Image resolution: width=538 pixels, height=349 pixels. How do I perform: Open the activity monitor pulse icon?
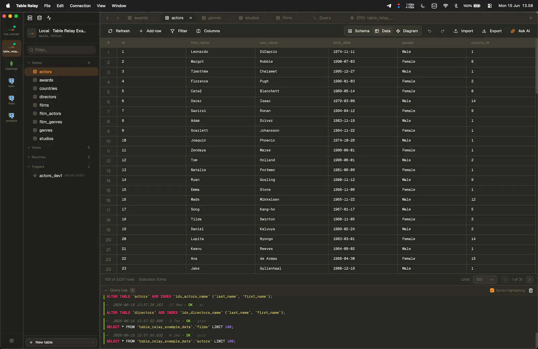pyautogui.click(x=49, y=18)
